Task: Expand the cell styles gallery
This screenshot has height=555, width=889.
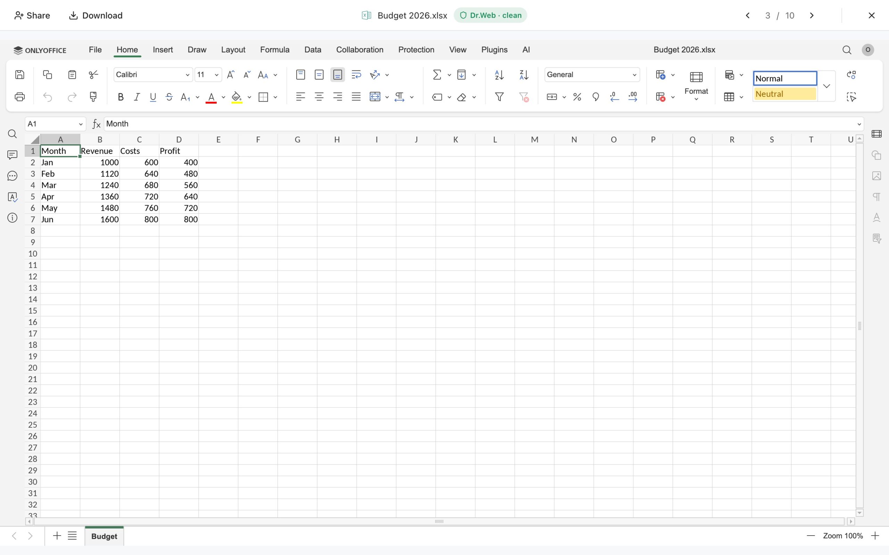Action: click(826, 86)
